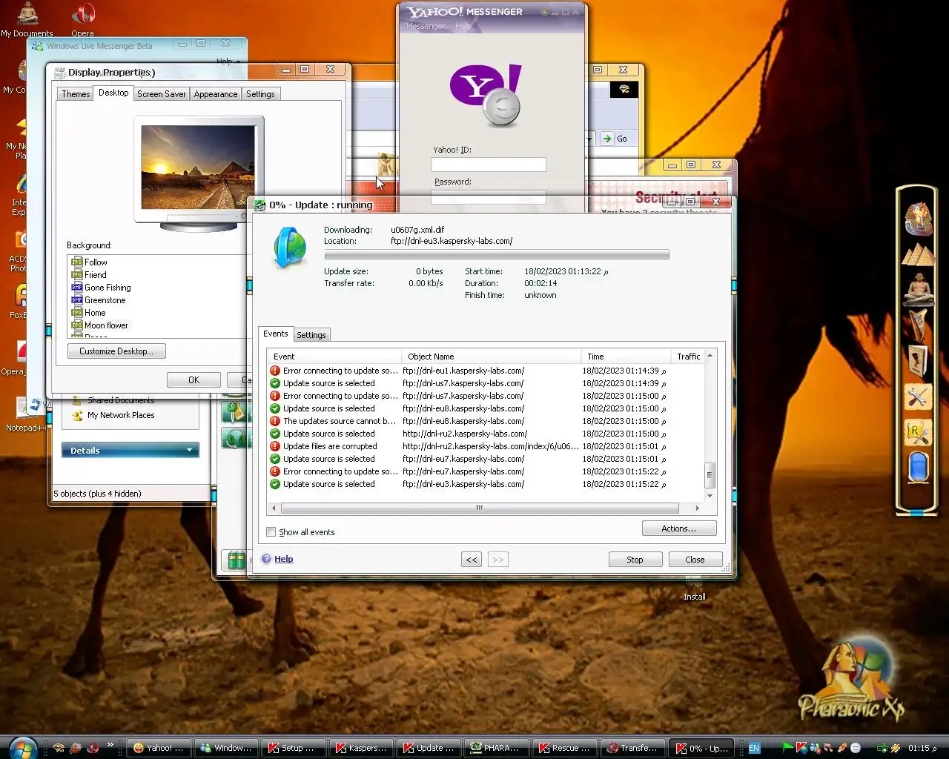Open the My Documents desktop icon
Image resolution: width=949 pixels, height=759 pixels.
(x=27, y=19)
